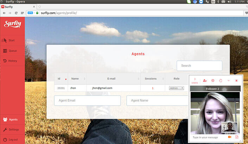Click the green secure lock icon
Image resolution: width=248 pixels, height=144 pixels.
[37, 13]
